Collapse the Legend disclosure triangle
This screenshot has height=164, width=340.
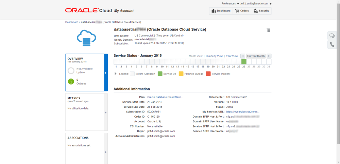coord(116,74)
